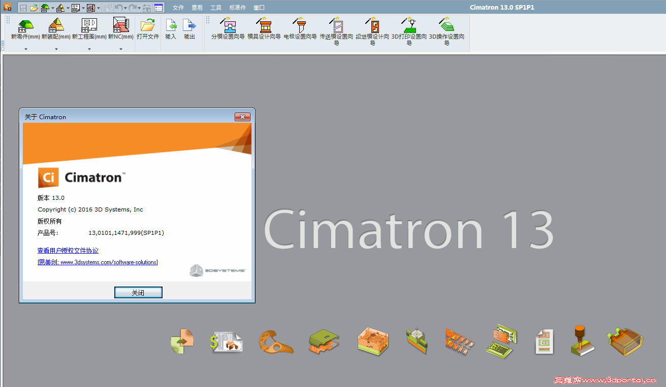Launch the 3D print setup wizard (3D打印设置向导)

(x=409, y=31)
